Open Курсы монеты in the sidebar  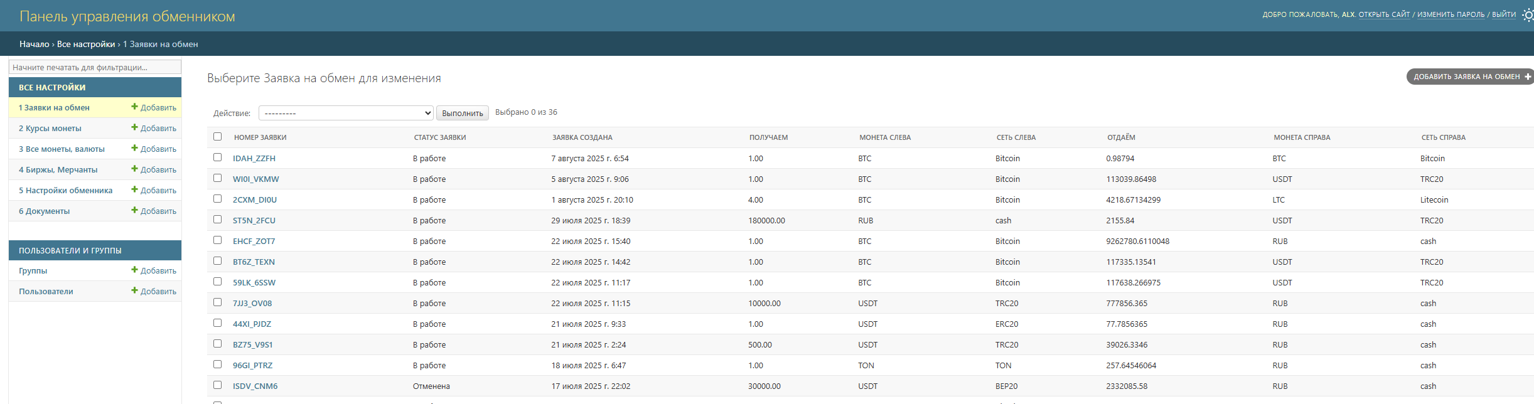coord(50,129)
